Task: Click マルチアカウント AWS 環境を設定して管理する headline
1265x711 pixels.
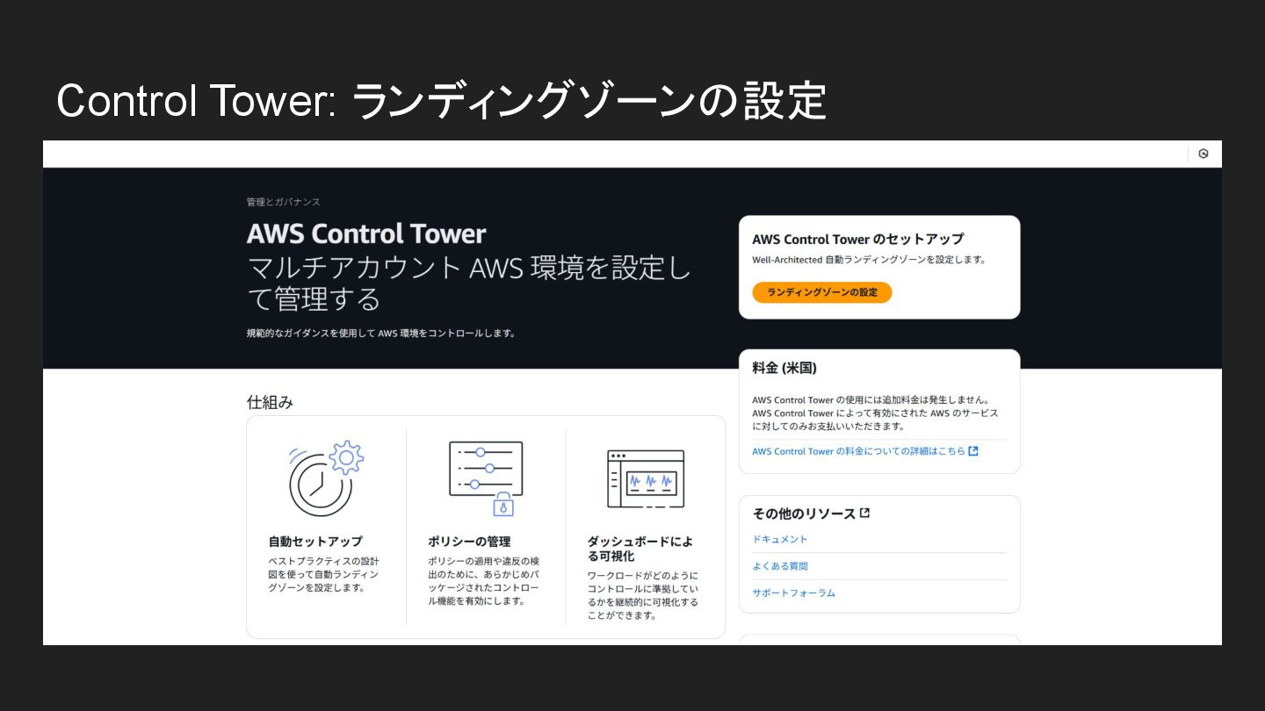Action: 469,284
